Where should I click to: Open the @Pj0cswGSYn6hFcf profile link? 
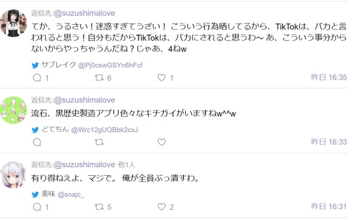[x=110, y=65]
